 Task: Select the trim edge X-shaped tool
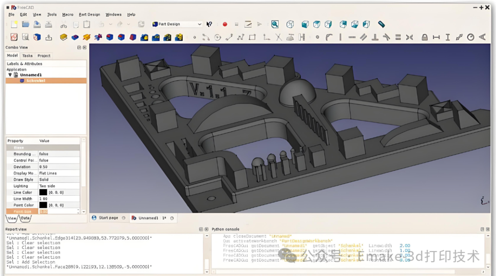pyautogui.click(x=278, y=37)
